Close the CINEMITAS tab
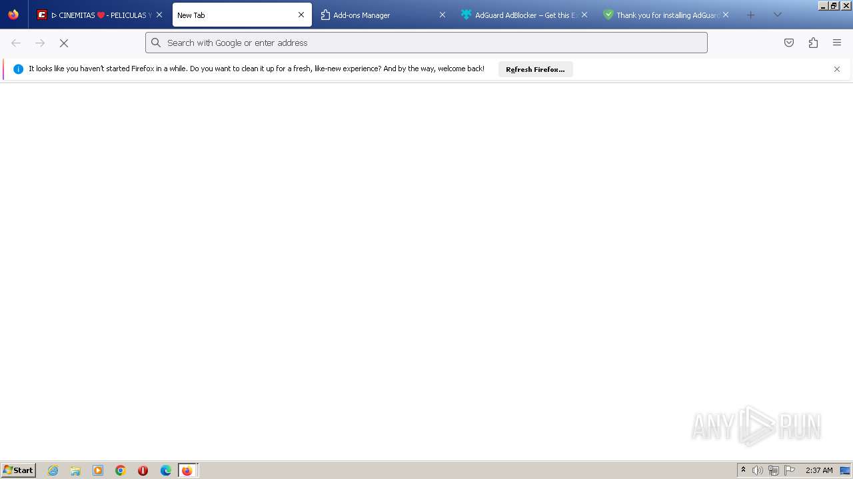The width and height of the screenshot is (853, 479). (x=159, y=15)
